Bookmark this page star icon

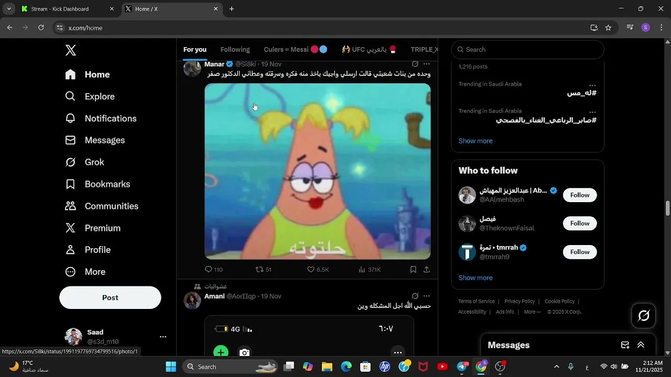608,28
